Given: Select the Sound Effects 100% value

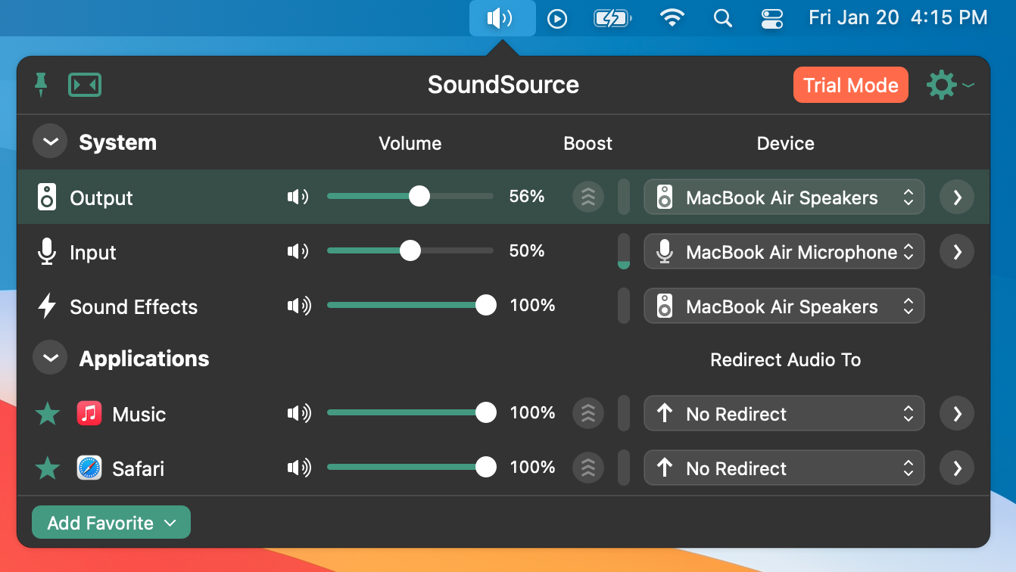Looking at the screenshot, I should pos(533,305).
